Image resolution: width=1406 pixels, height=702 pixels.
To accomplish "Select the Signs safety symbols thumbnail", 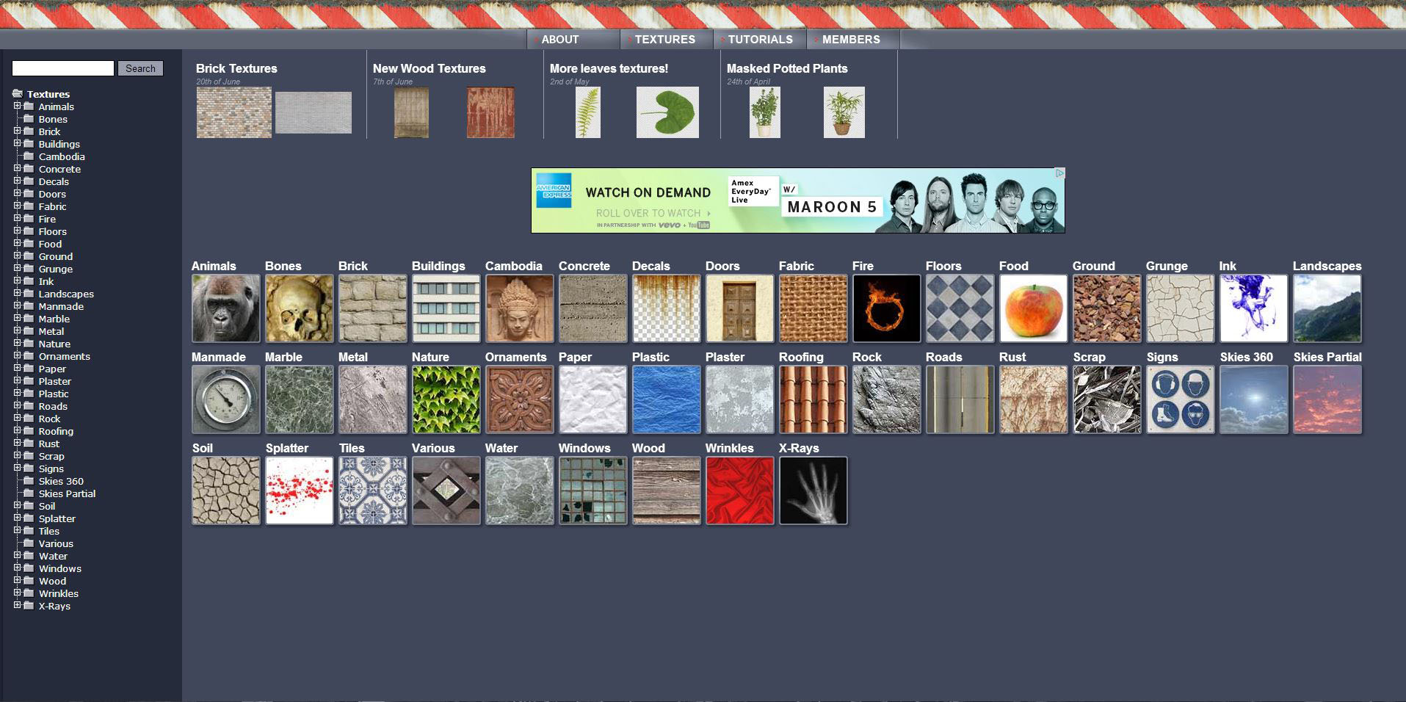I will click(x=1180, y=399).
